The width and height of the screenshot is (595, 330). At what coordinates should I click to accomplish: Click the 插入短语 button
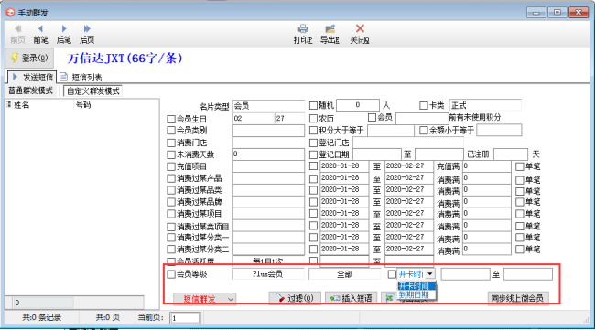click(x=351, y=298)
